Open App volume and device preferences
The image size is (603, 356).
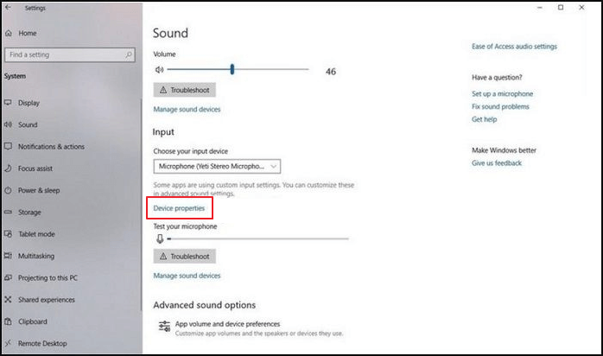251,328
